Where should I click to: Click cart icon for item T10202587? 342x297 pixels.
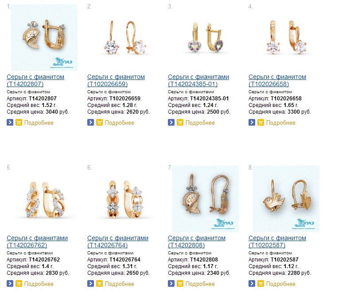coord(260,283)
